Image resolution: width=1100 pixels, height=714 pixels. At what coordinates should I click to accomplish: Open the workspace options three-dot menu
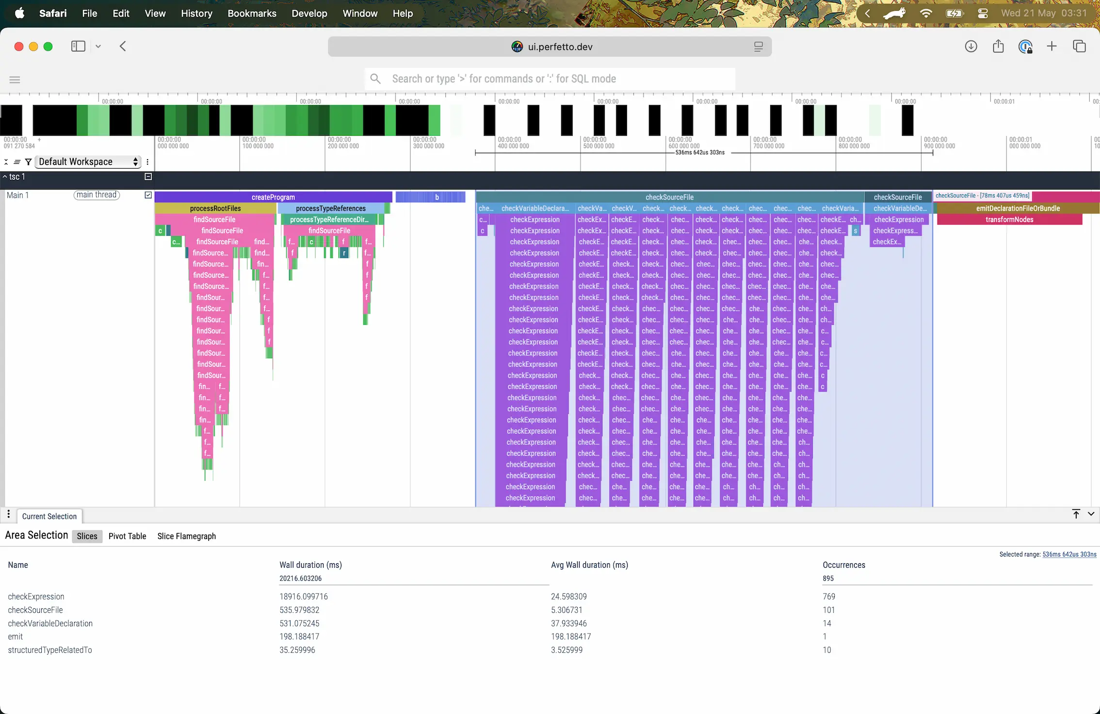(147, 161)
